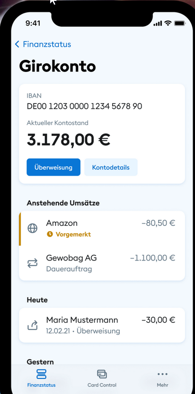Tap the Card Control tab label
Image resolution: width=195 pixels, height=394 pixels.
click(x=102, y=385)
